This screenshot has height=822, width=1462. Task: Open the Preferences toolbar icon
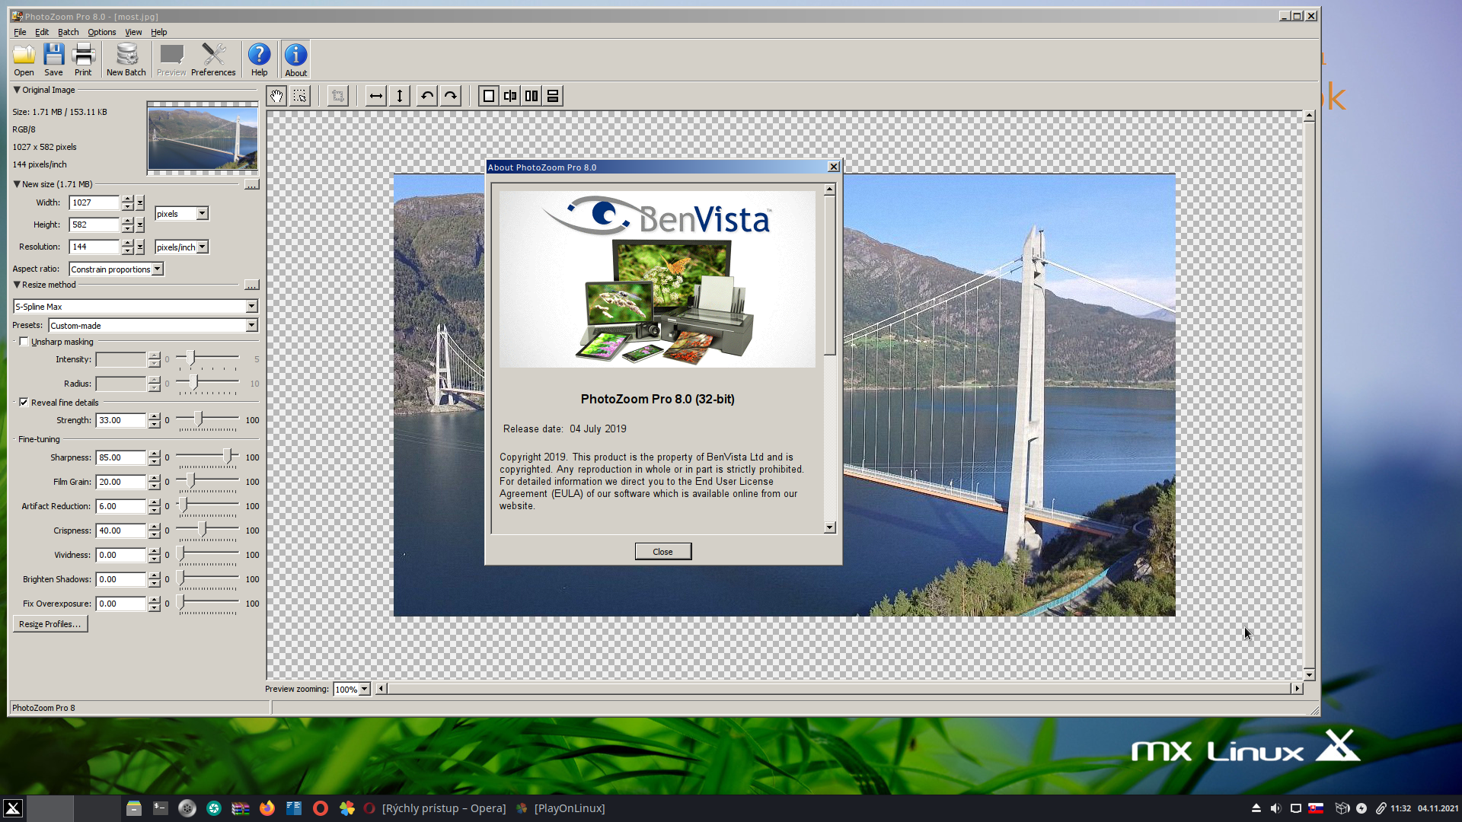coord(213,59)
